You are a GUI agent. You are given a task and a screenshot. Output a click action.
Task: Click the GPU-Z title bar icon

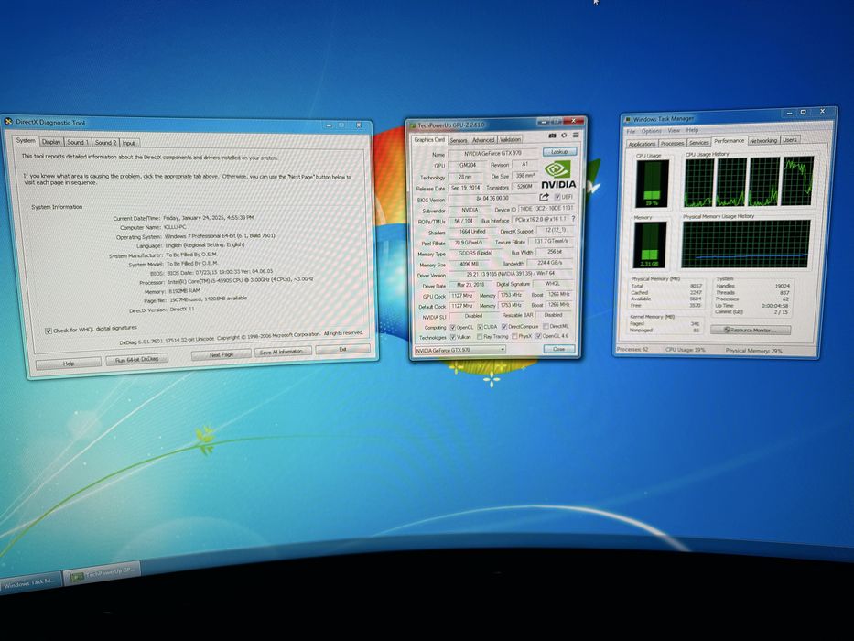pyautogui.click(x=413, y=126)
